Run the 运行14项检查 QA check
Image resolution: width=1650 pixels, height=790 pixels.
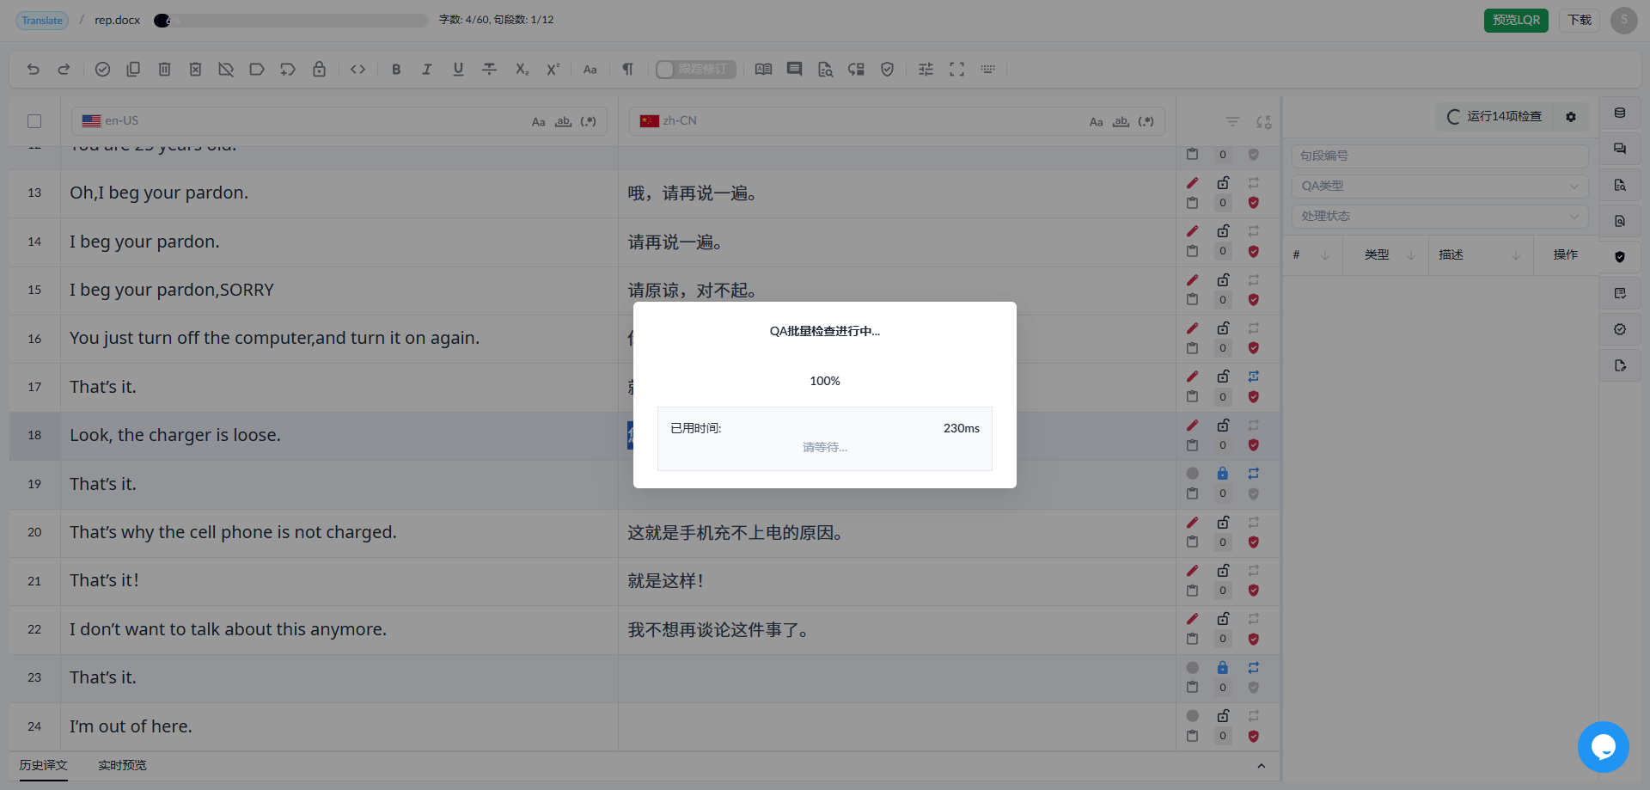(x=1494, y=117)
